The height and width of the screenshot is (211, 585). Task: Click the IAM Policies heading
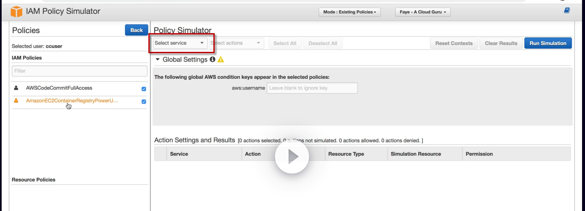[27, 58]
